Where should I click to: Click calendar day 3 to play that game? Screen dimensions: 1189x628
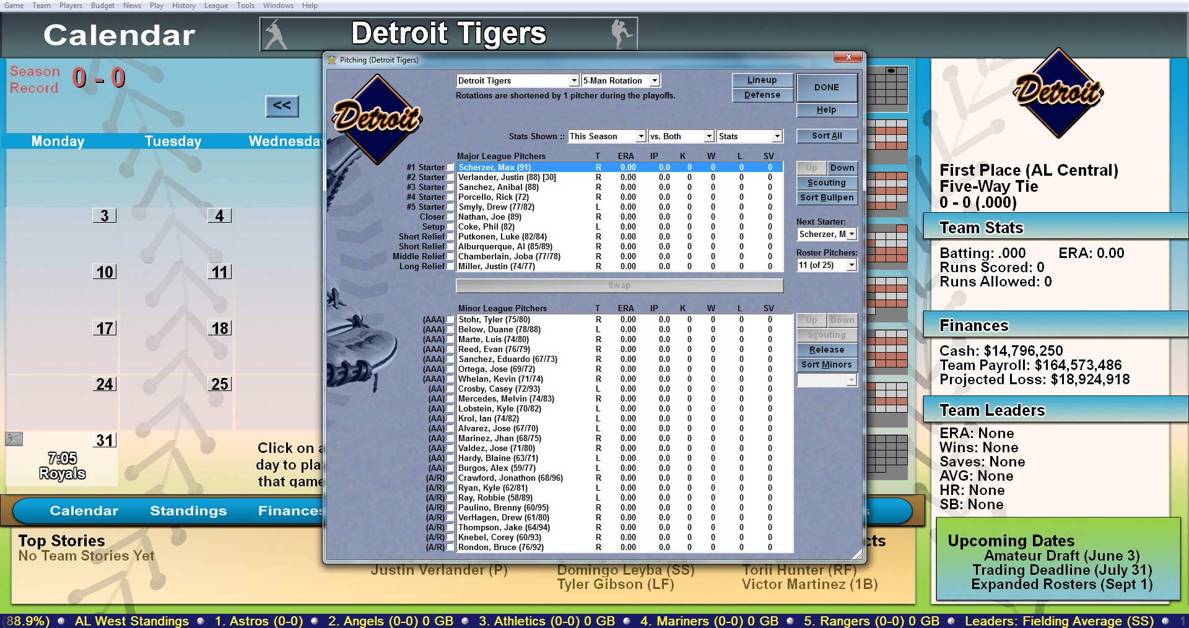[105, 216]
